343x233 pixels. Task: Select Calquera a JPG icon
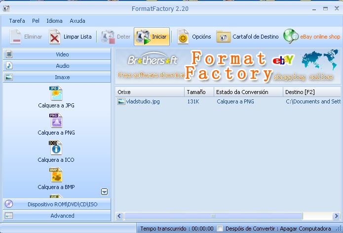(x=56, y=93)
